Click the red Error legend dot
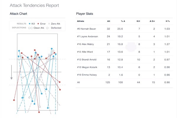177x118 pixels. [x=38, y=23]
